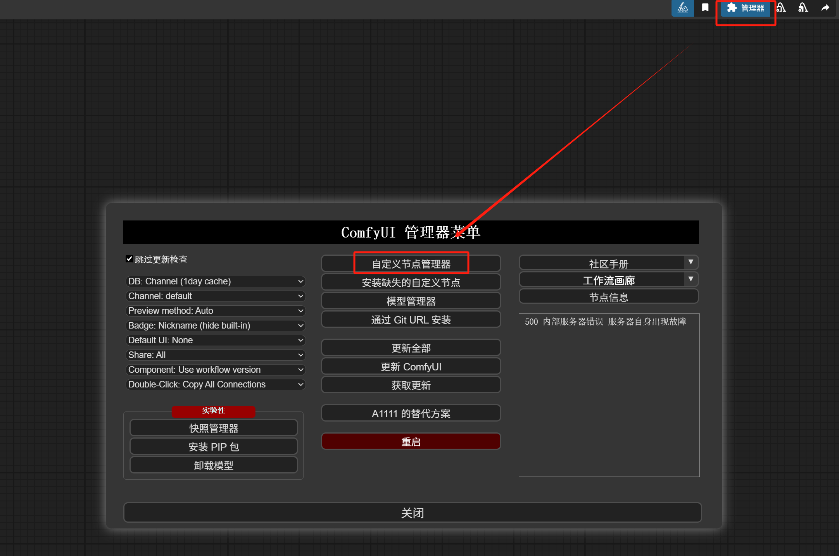Image resolution: width=839 pixels, height=556 pixels.
Task: Expand the 工作流画廊 dropdown arrow
Action: pyautogui.click(x=691, y=279)
